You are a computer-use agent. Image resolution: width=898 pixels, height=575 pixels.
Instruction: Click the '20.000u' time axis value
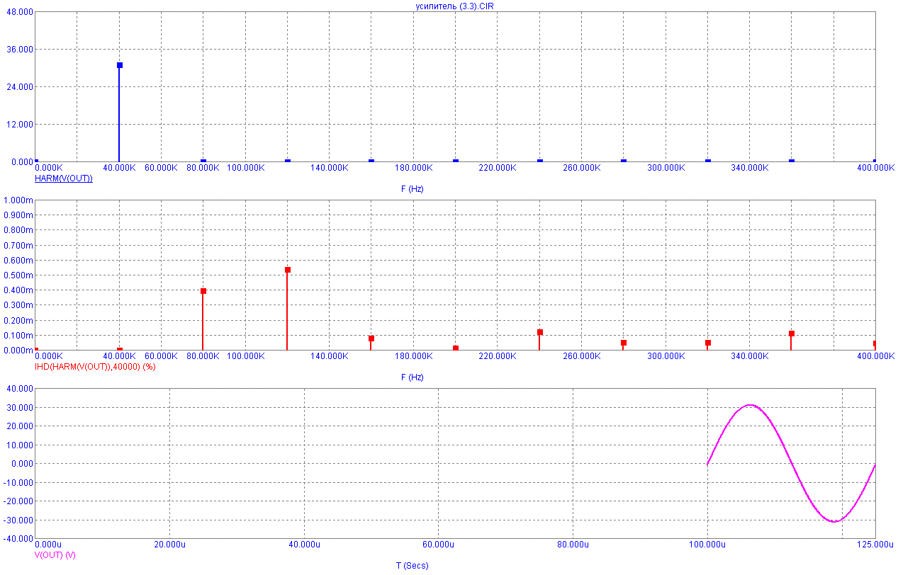pos(169,545)
